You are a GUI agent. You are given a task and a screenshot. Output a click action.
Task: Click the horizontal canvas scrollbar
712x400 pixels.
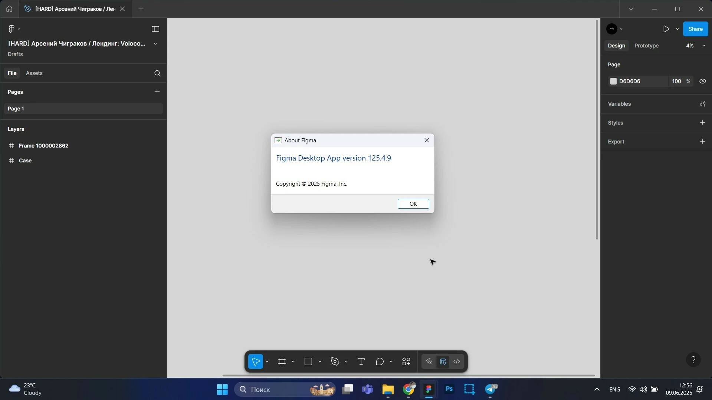pyautogui.click(x=409, y=376)
